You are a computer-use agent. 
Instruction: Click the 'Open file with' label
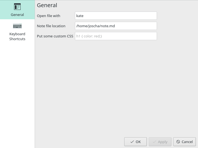[x=48, y=16]
